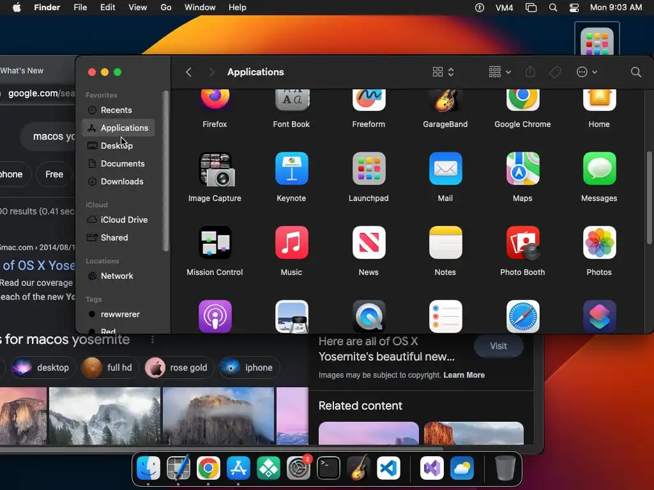The image size is (654, 490).
Task: Select the full hd filter chip
Action: (x=109, y=367)
